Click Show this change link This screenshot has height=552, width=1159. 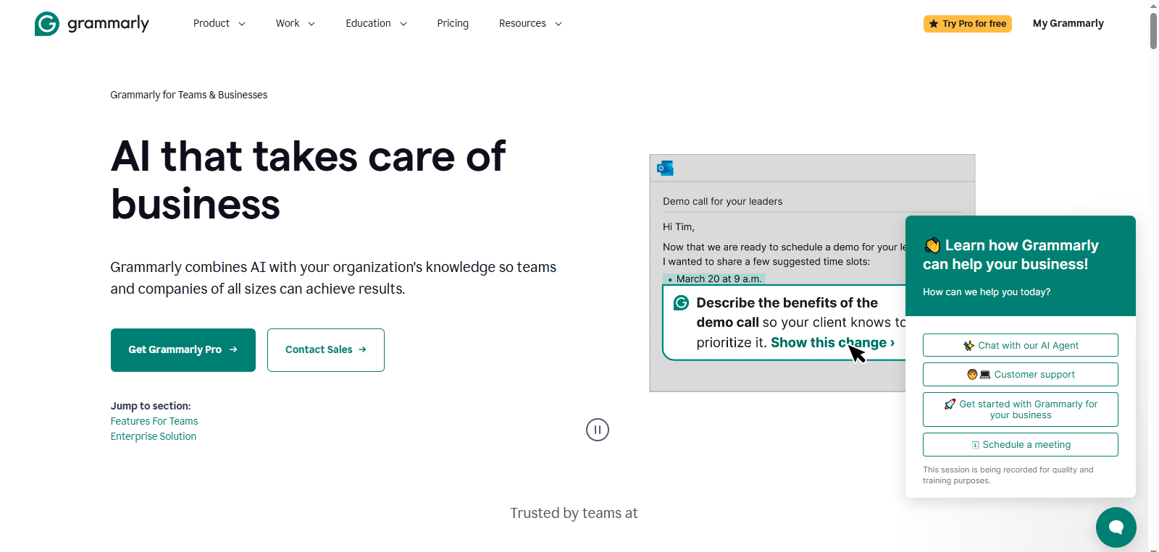coord(832,342)
